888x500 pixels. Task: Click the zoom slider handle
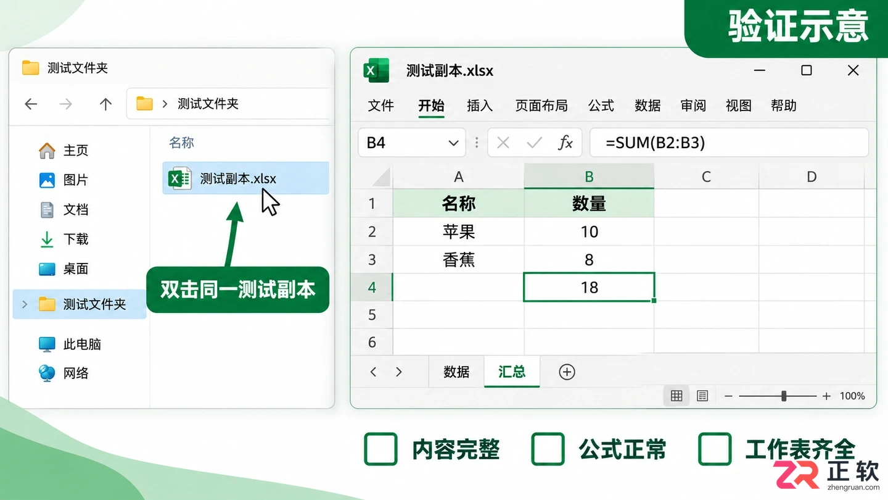tap(784, 396)
